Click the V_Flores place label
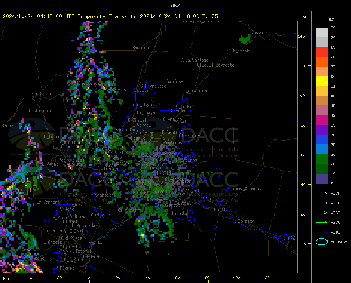The height and width of the screenshot is (283, 351). pos(65,268)
